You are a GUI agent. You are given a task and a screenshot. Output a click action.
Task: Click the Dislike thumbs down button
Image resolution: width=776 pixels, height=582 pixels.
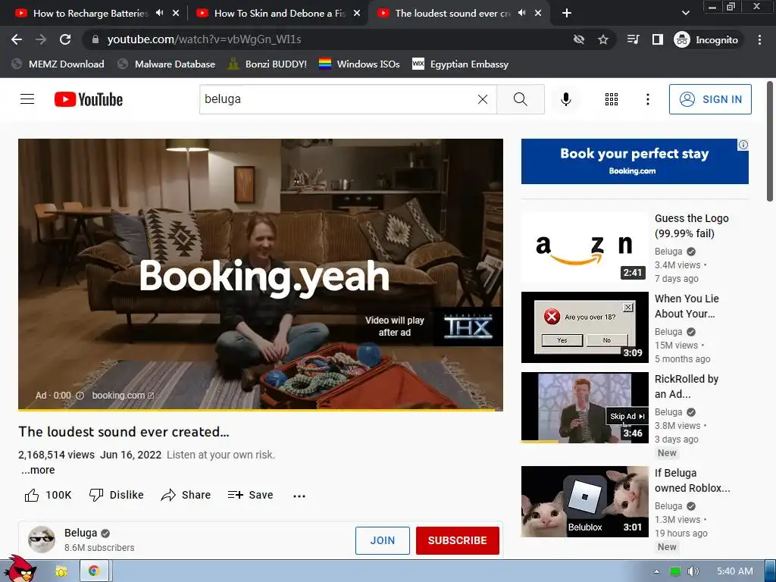tap(116, 495)
